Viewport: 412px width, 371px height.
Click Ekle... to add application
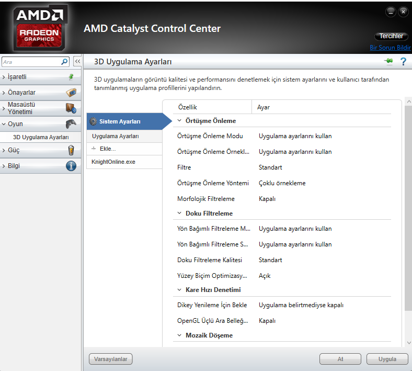pyautogui.click(x=124, y=149)
